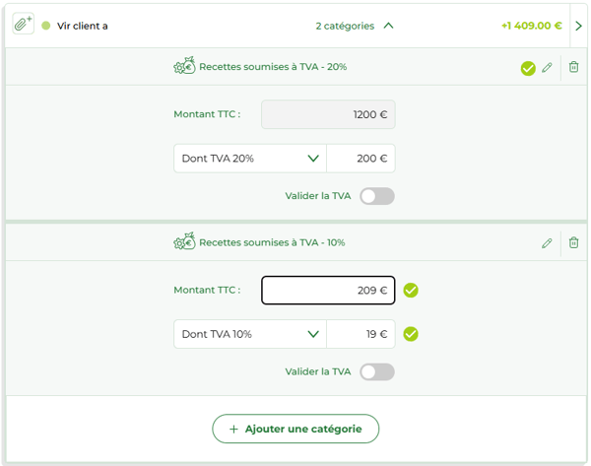Enable Valider la TVA for 10% category
Viewport: 591px width, 466px height.
click(377, 371)
